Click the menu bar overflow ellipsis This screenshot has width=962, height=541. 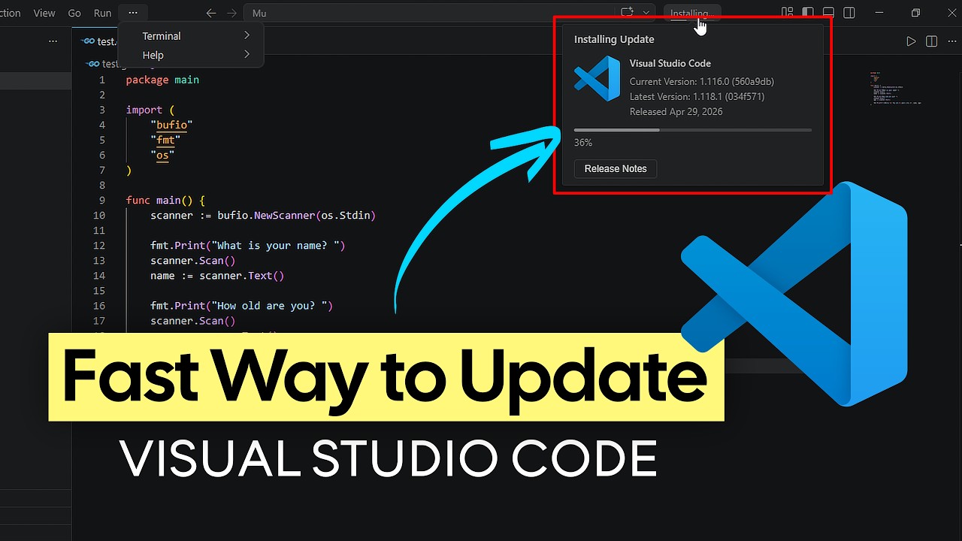pyautogui.click(x=133, y=13)
